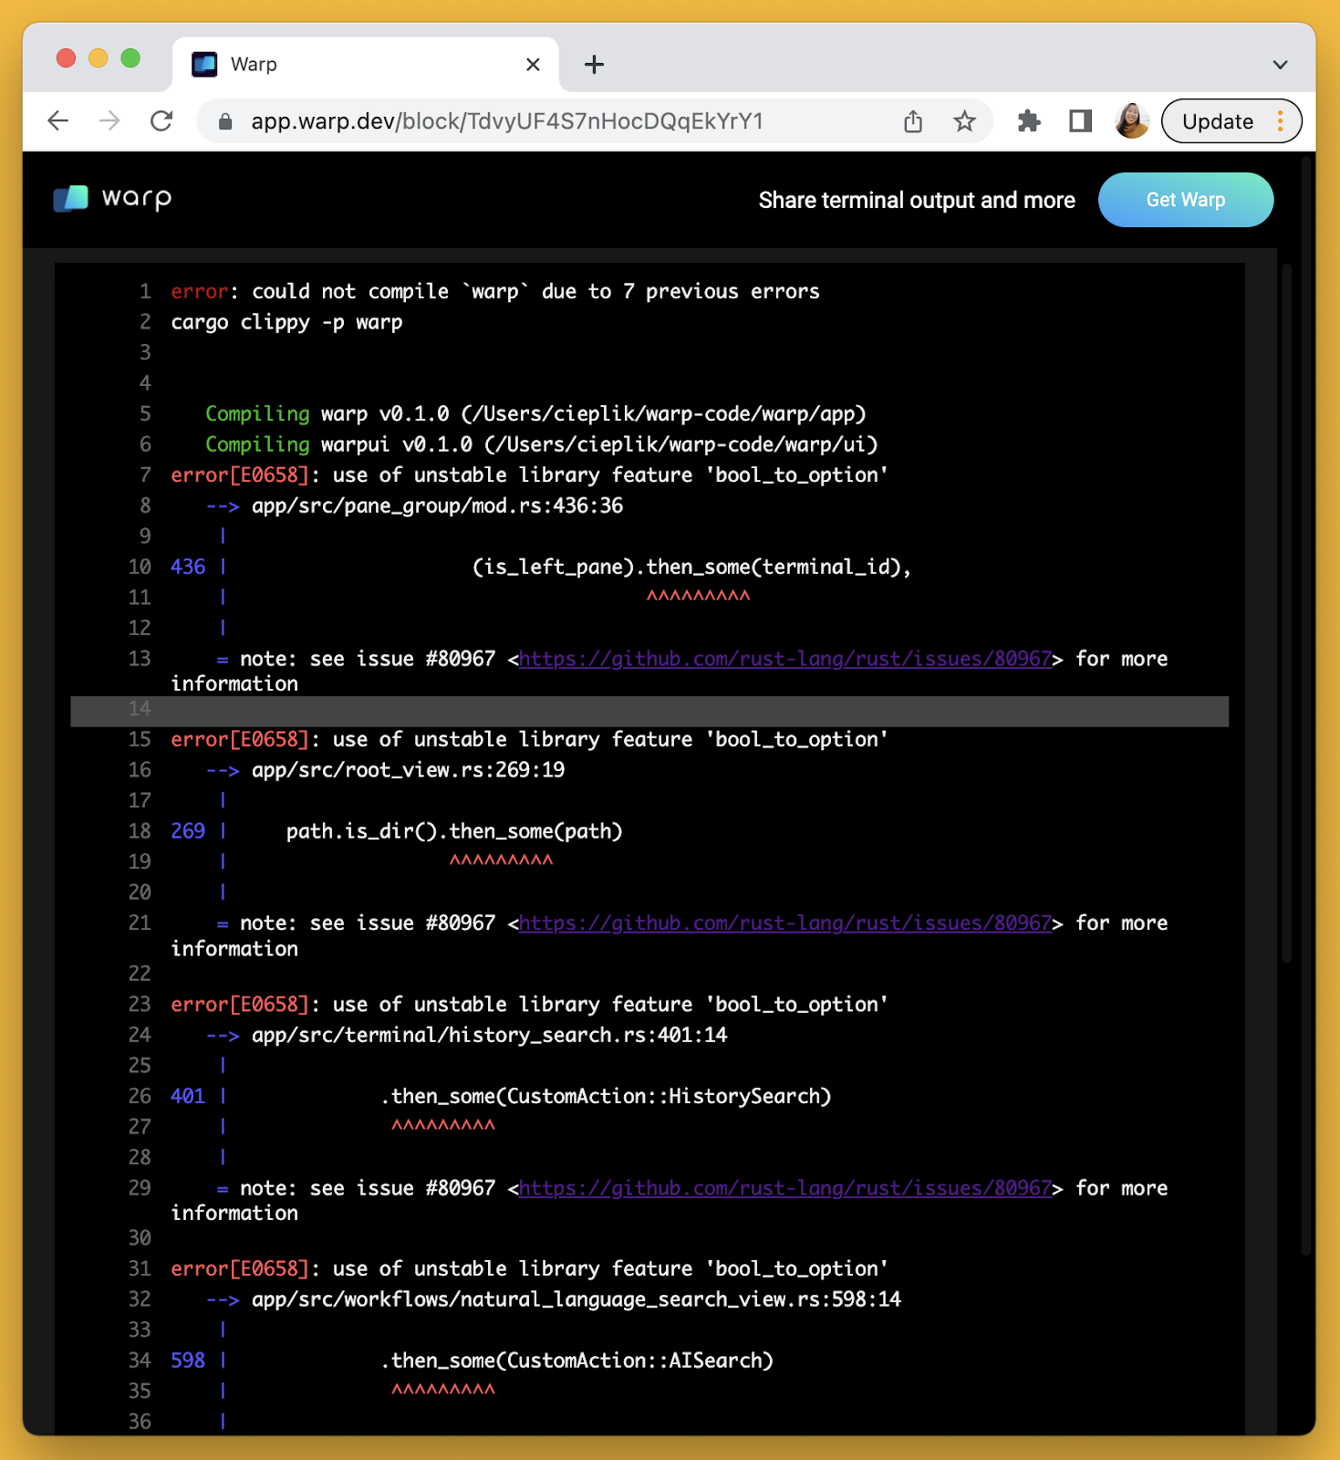This screenshot has width=1340, height=1460.
Task: Click the share page icon in address bar
Action: coord(913,121)
